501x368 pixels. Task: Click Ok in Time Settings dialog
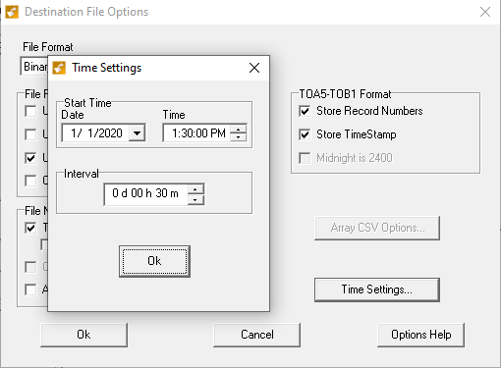154,261
